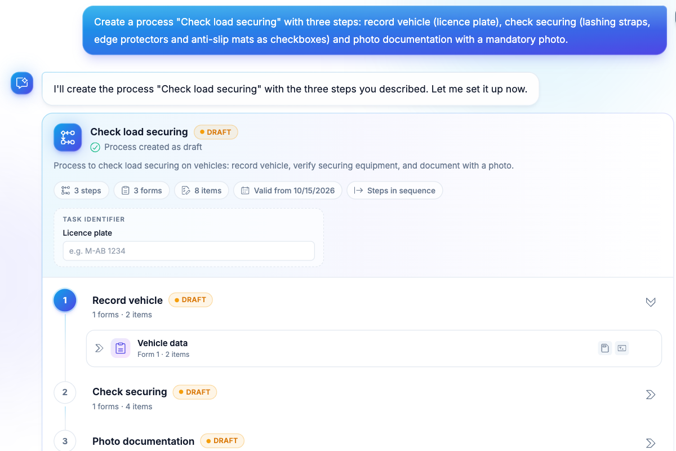676x451 pixels.
Task: Click the green check icon next to Process created as draft
Action: click(x=95, y=147)
